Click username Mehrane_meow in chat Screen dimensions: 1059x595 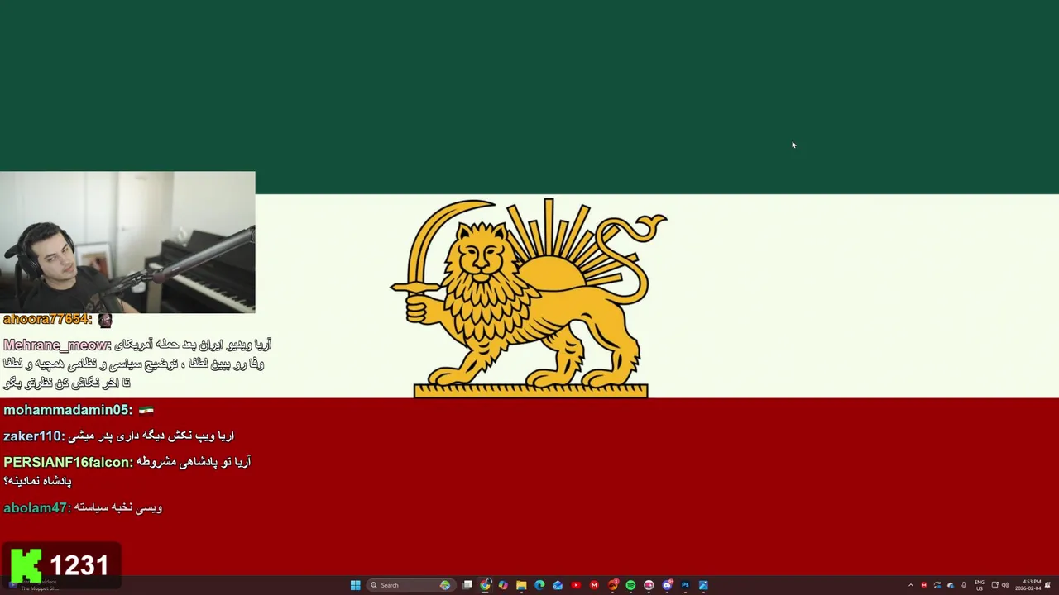[56, 345]
